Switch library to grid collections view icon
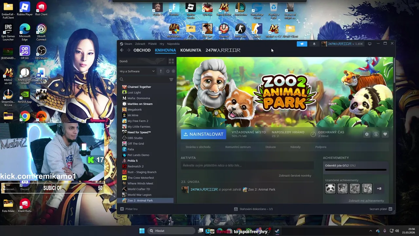This screenshot has height=236, width=419. click(171, 61)
